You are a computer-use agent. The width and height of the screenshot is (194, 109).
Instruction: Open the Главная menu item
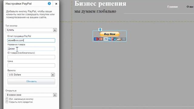point(172,7)
